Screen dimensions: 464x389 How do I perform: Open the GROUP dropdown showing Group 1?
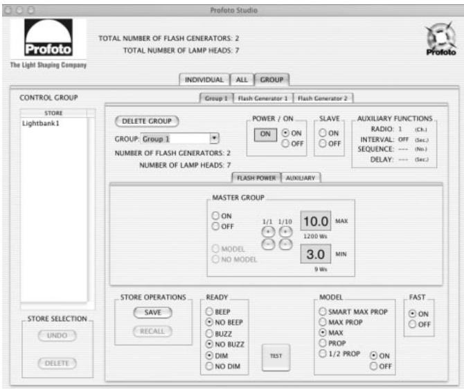click(214, 138)
